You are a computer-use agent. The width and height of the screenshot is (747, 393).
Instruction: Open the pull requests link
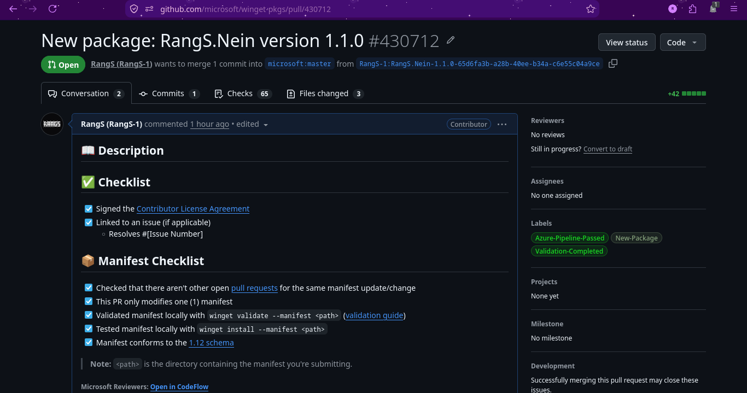[254, 288]
